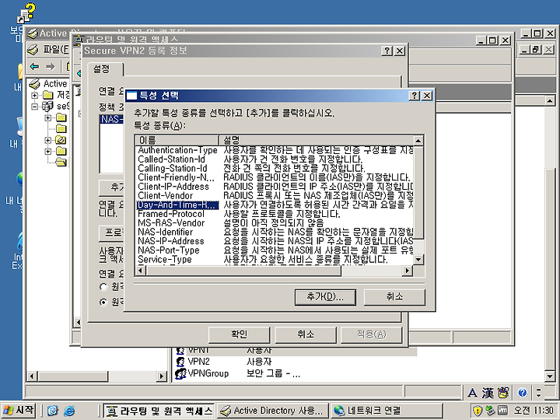The width and height of the screenshot is (560, 420).
Task: Select Client-Friendly-Name attribute row
Action: pos(275,177)
